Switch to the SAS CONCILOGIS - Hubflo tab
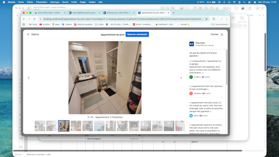 tap(49, 13)
